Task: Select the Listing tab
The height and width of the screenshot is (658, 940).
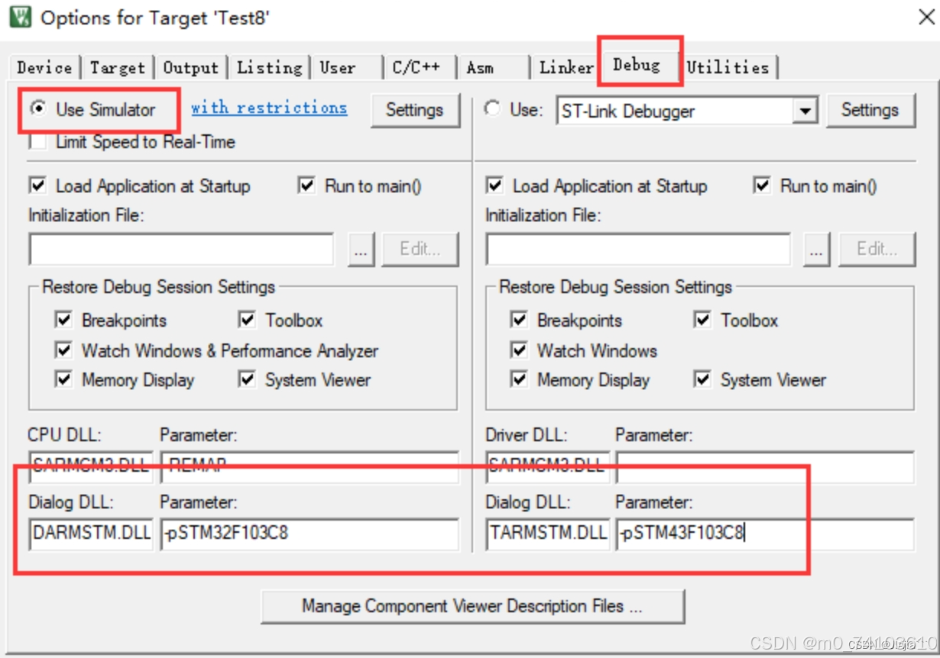Action: 269,67
